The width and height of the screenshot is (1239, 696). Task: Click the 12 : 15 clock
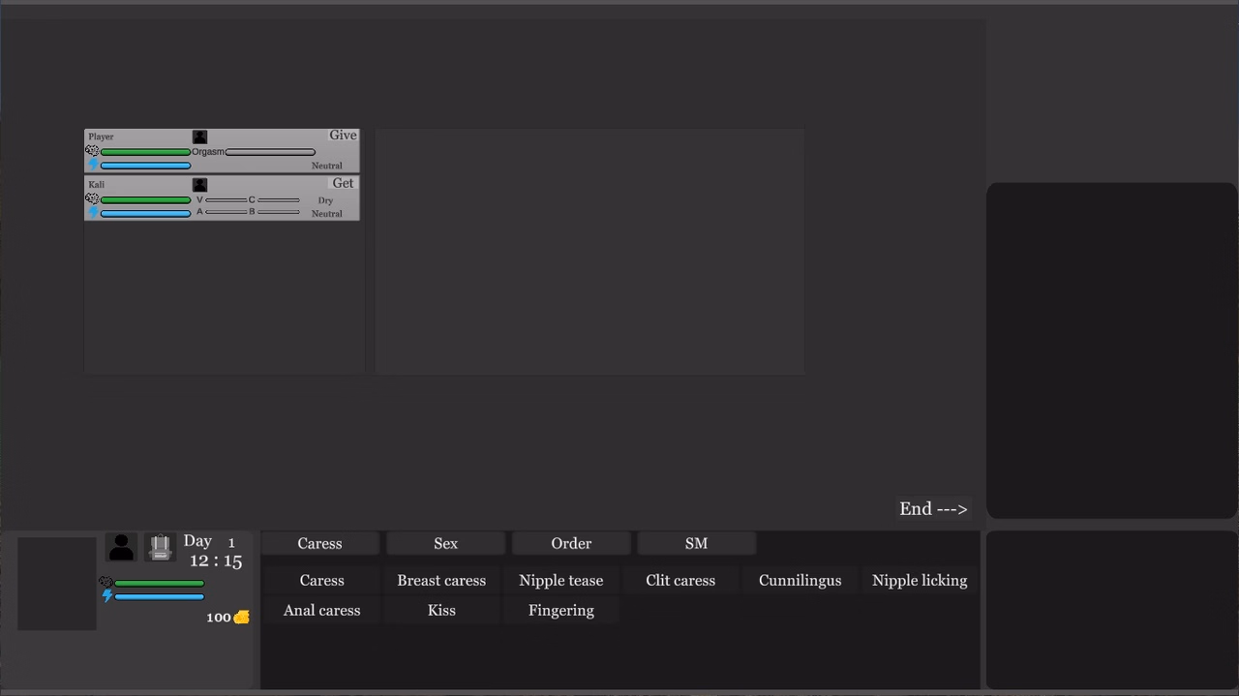click(216, 561)
